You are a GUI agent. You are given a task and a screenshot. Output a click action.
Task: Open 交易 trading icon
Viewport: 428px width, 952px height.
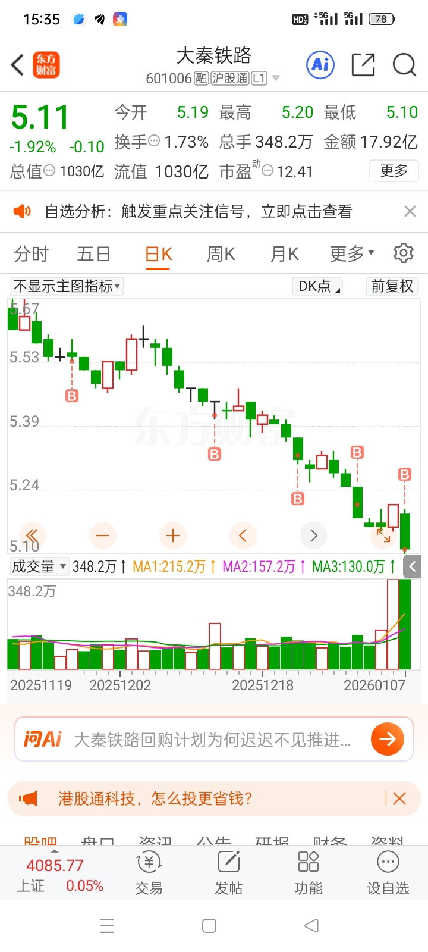(149, 873)
